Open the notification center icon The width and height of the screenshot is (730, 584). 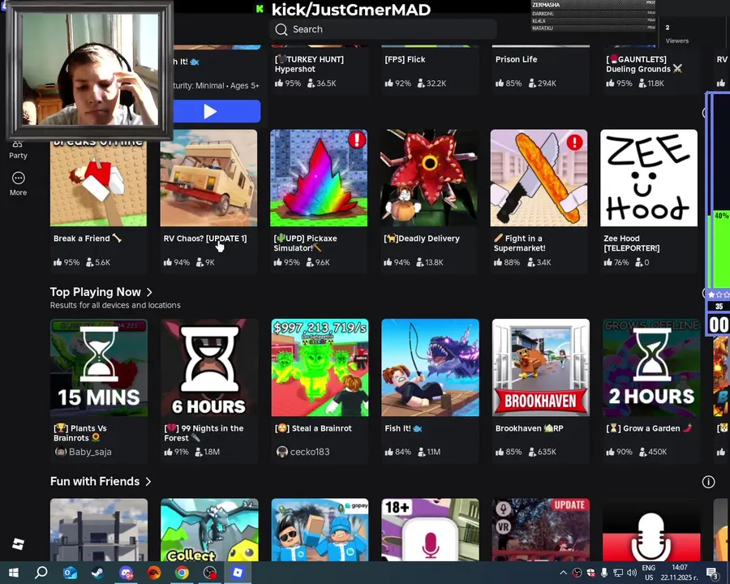click(x=712, y=573)
